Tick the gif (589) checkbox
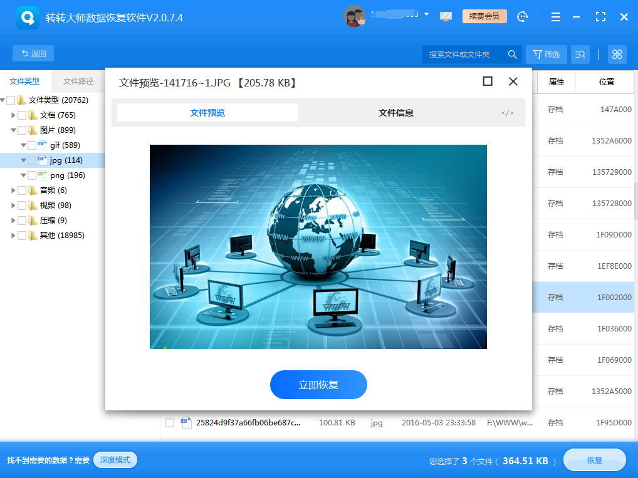 32,145
